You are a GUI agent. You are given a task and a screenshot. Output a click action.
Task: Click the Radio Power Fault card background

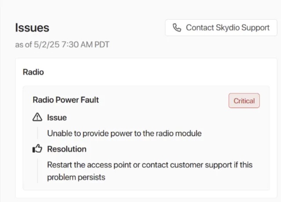click(x=146, y=138)
